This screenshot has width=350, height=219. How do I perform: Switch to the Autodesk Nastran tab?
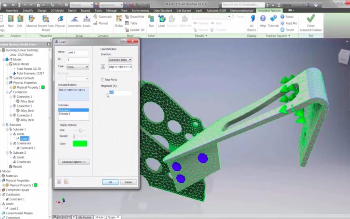pos(269,11)
